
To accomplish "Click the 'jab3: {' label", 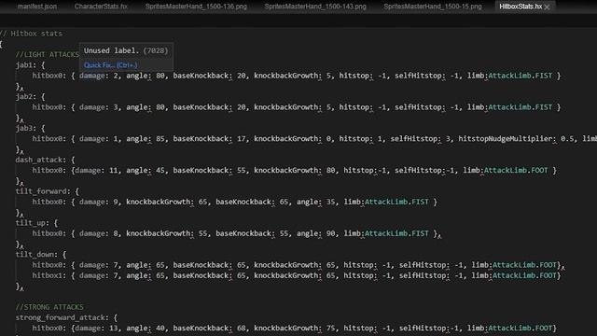I will [x=31, y=129].
